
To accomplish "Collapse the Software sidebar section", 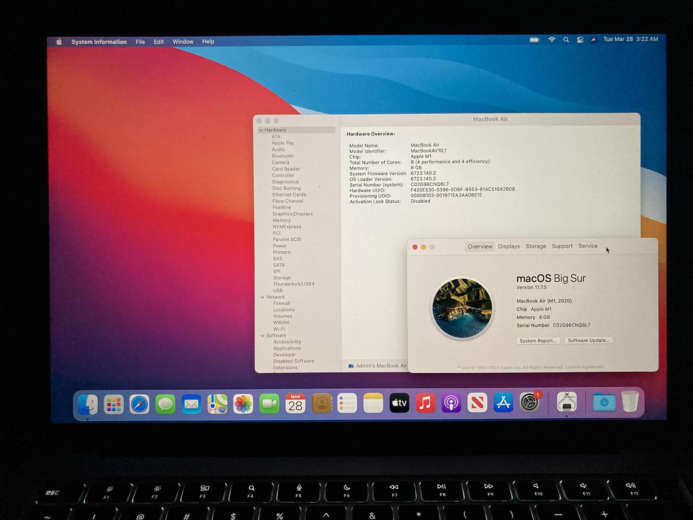I will point(262,336).
